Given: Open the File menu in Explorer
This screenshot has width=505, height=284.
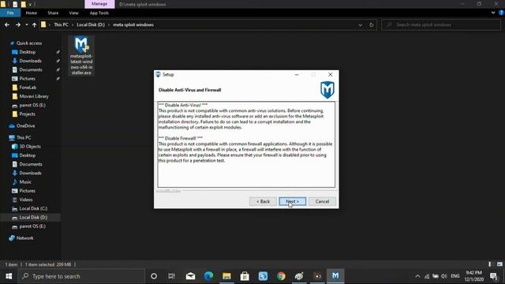Looking at the screenshot, I should (10, 13).
